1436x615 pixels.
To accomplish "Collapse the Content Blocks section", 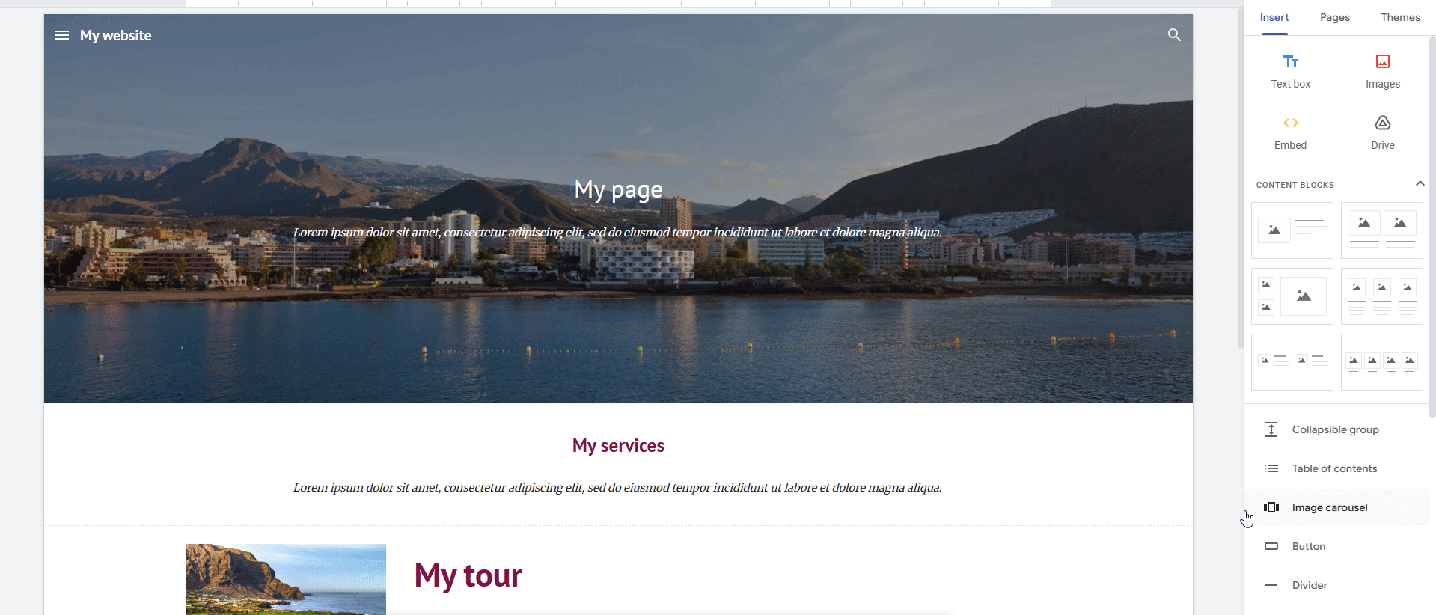I will [x=1420, y=183].
